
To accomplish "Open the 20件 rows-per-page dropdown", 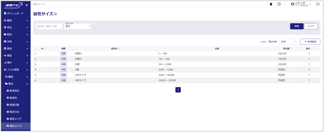I will point(287,42).
